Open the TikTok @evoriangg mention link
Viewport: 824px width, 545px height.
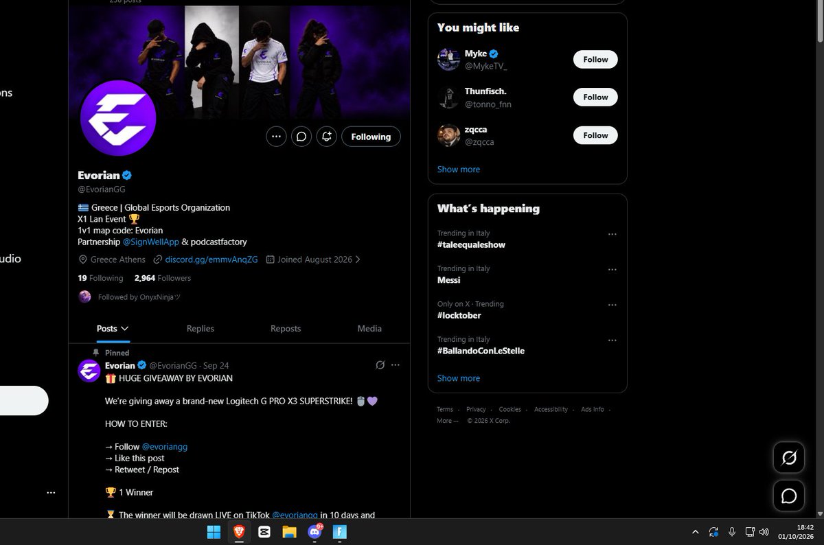click(x=295, y=515)
